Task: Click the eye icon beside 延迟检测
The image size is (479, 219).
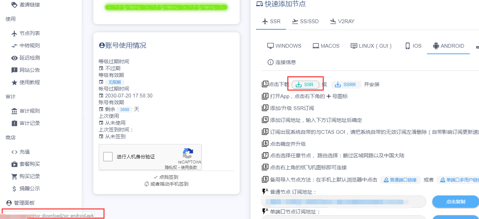Action: [14, 58]
